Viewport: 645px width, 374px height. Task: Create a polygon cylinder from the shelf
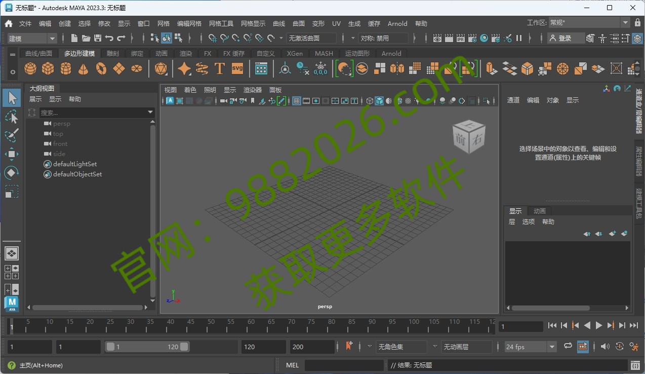pyautogui.click(x=66, y=68)
